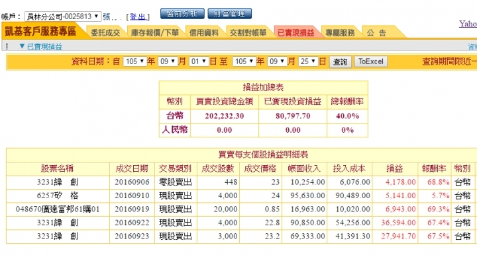The width and height of the screenshot is (477, 255).
Task: Open the end month dropdown 09
Action: tap(277, 61)
